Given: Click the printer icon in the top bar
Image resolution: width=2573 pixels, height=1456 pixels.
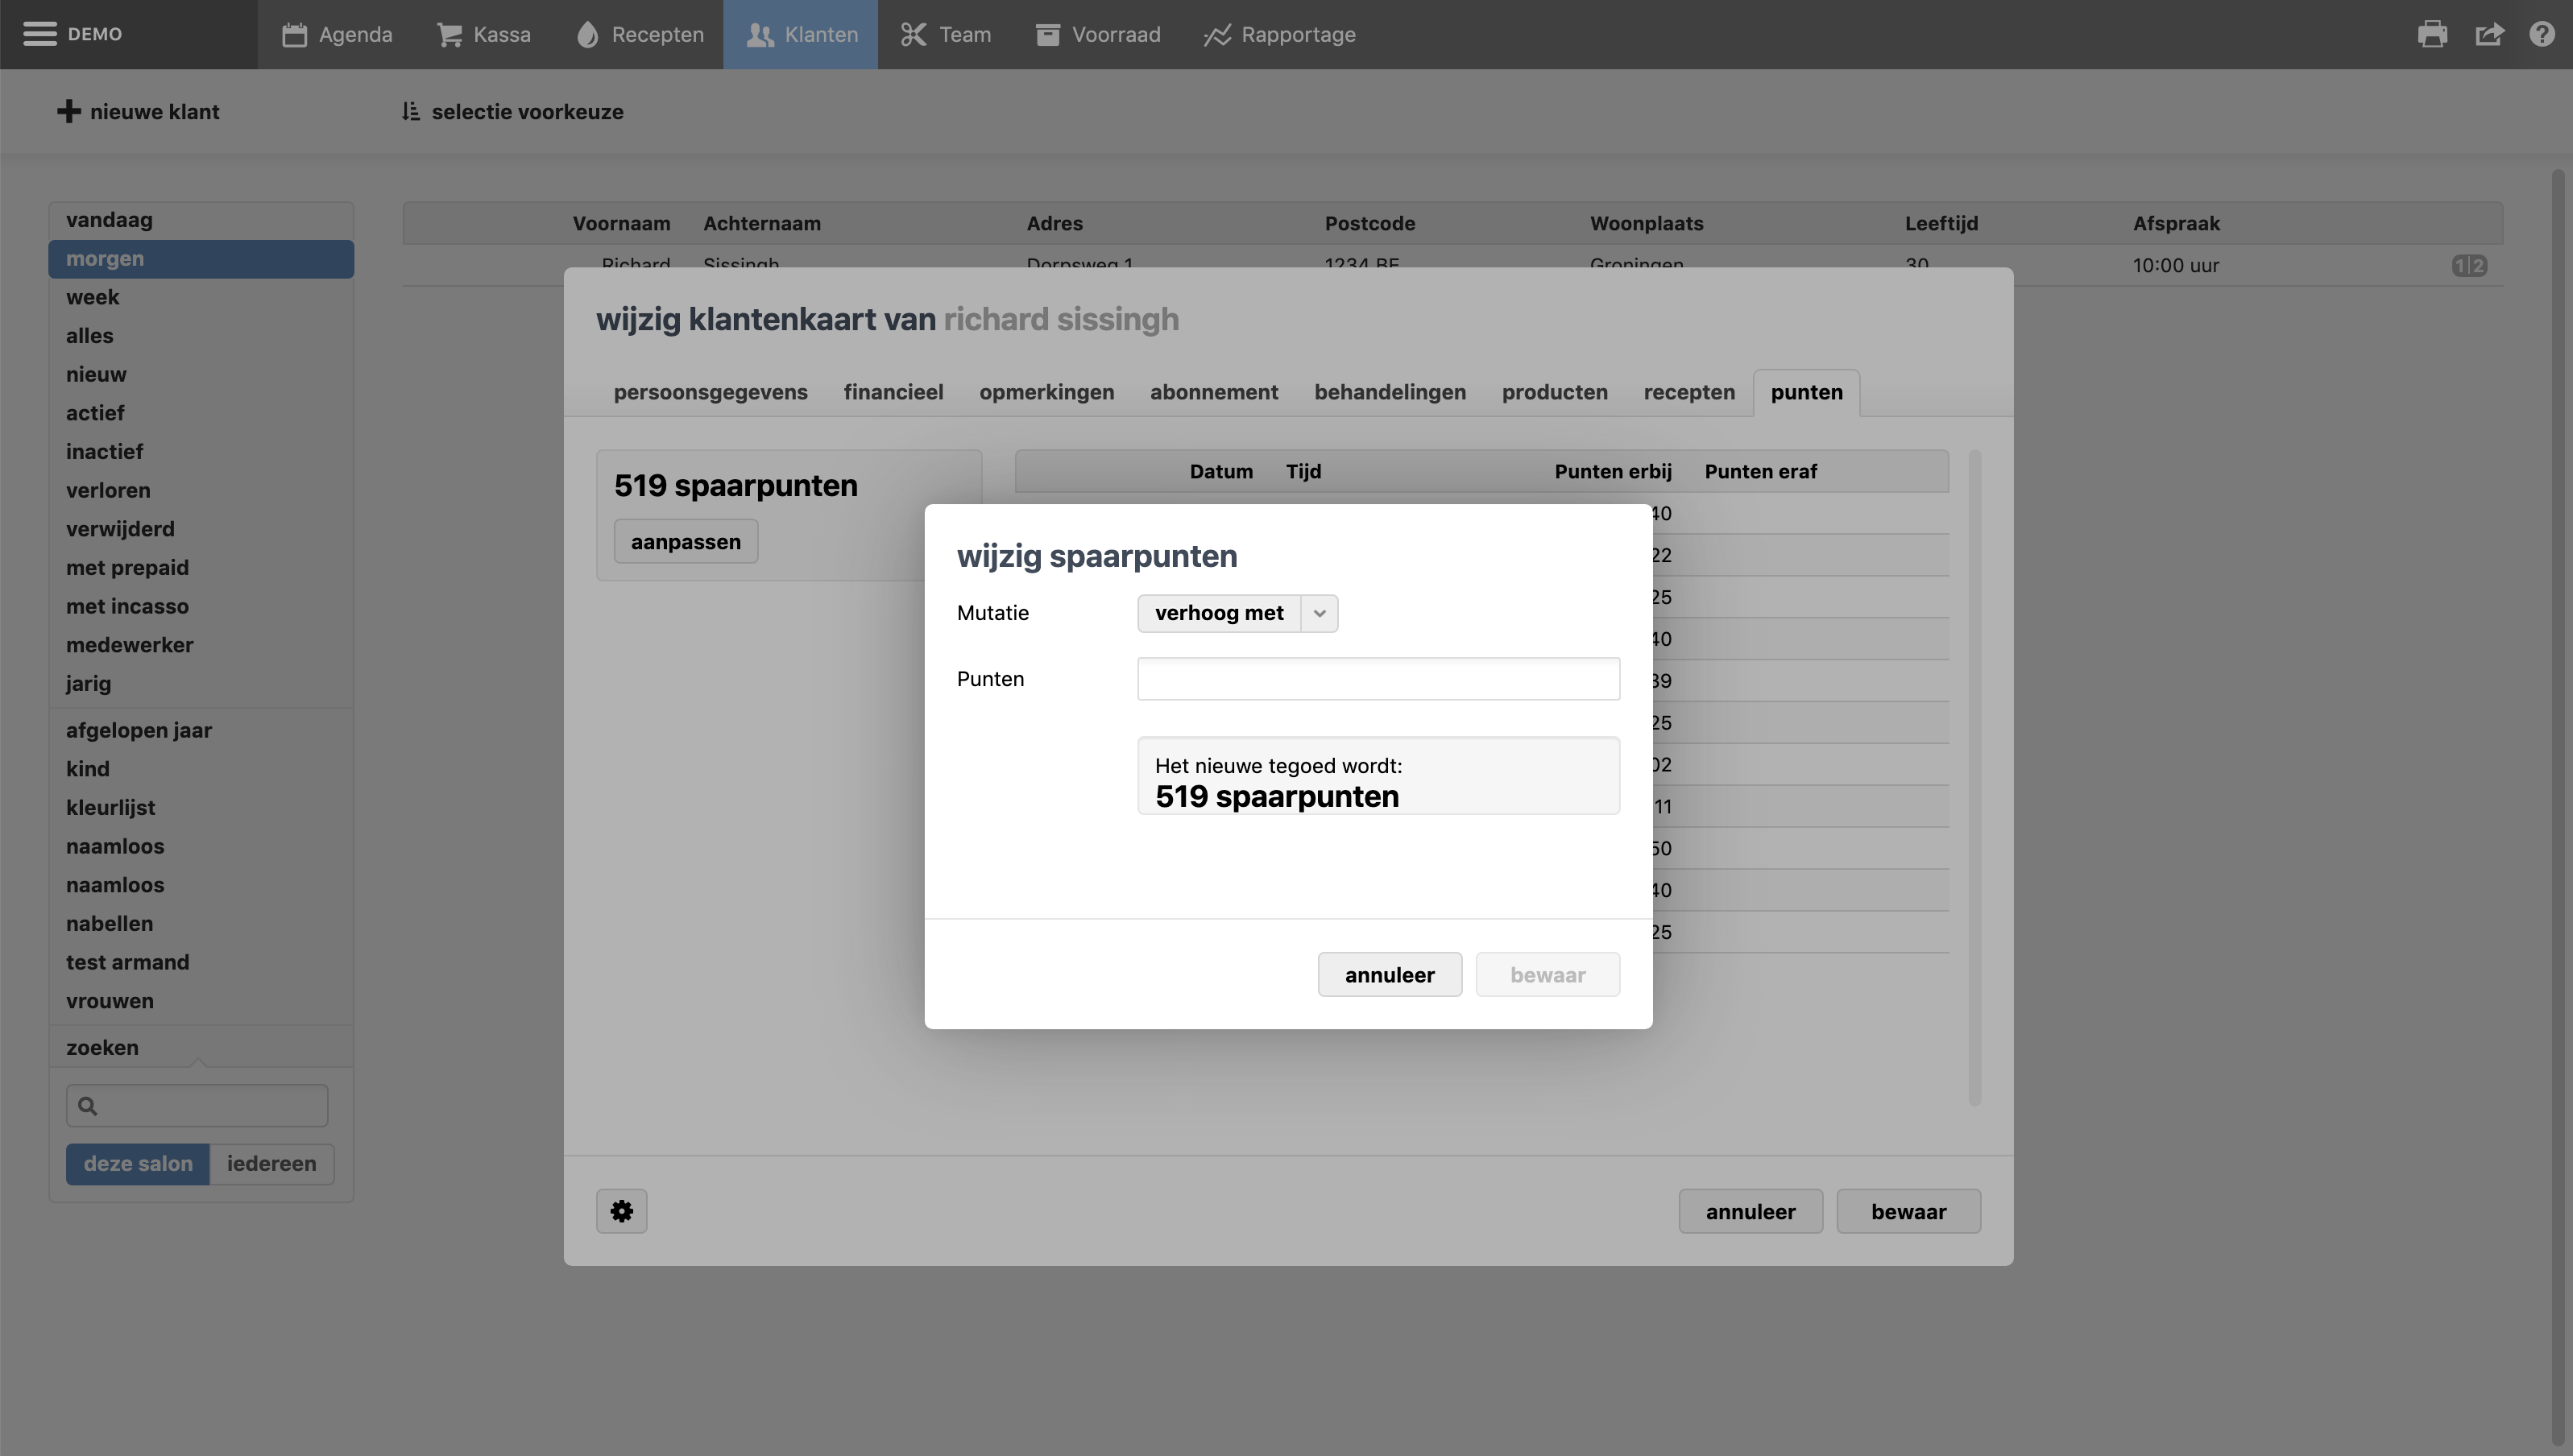Looking at the screenshot, I should 2432,34.
